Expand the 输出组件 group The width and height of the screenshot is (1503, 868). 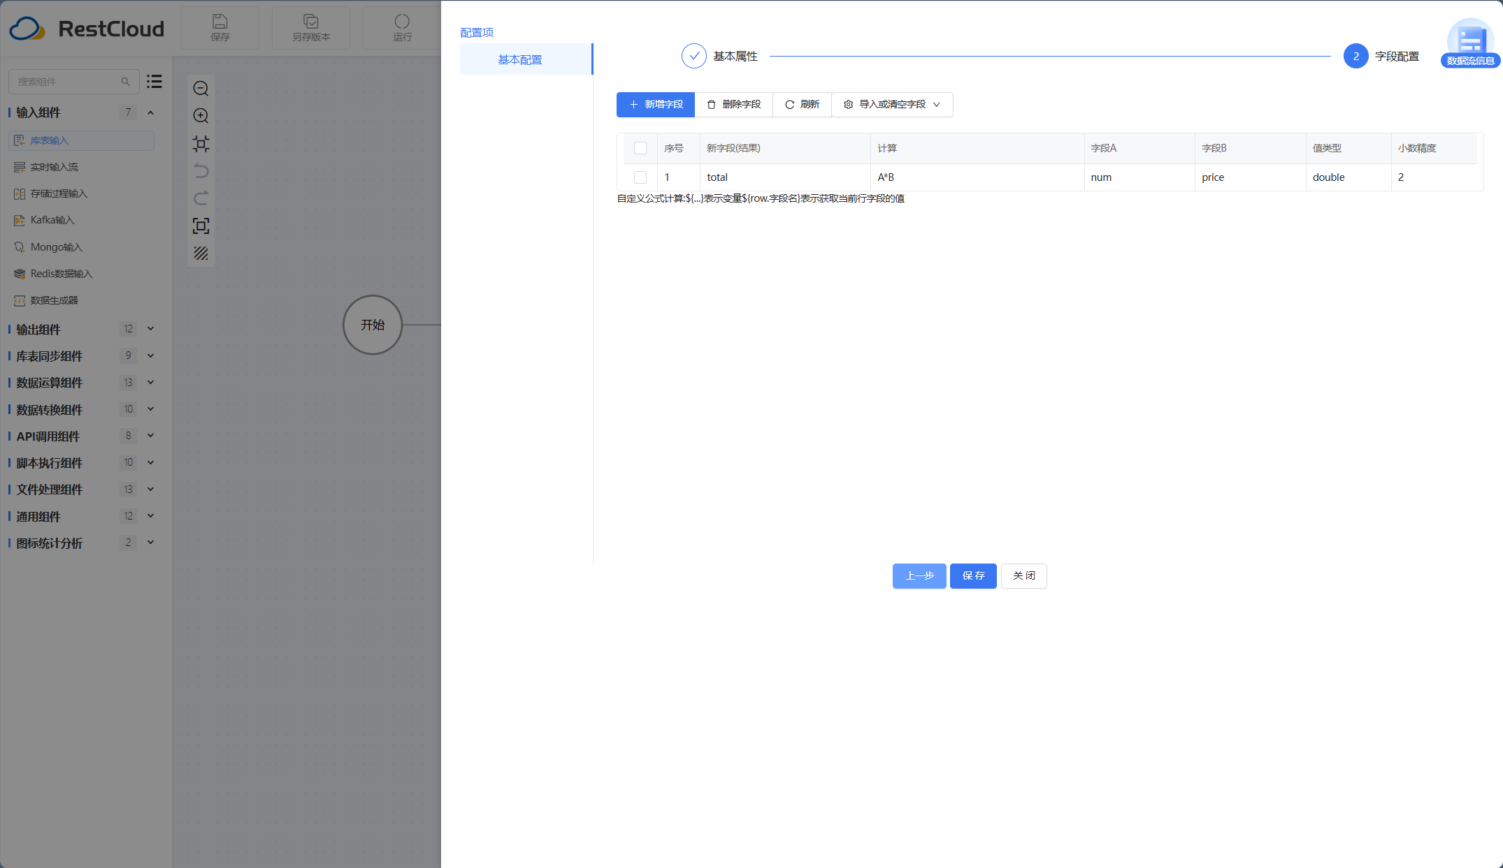pos(150,329)
